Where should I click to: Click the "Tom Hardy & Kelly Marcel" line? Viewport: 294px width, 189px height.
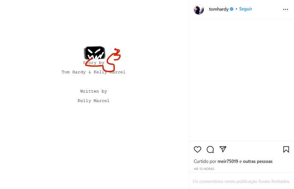(x=93, y=72)
